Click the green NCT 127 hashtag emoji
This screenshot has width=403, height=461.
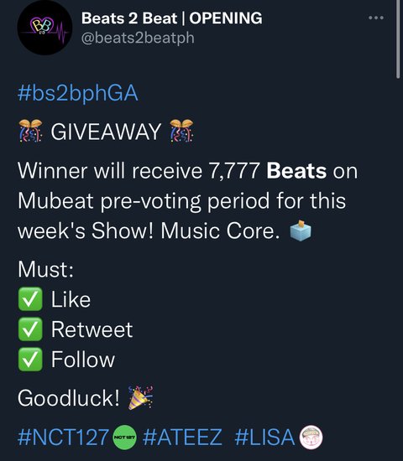click(x=124, y=438)
